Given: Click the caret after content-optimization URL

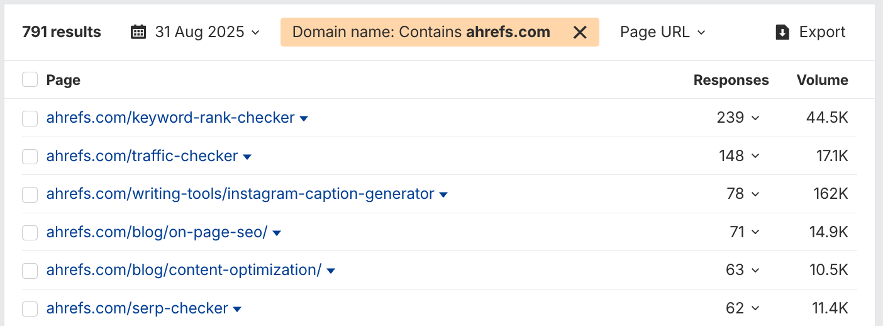Looking at the screenshot, I should 331,271.
